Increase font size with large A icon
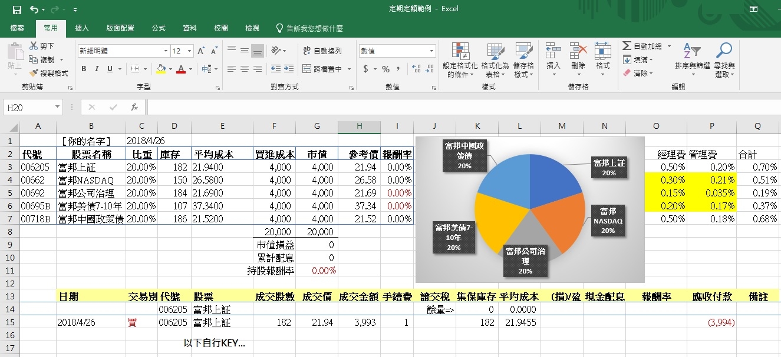 coord(201,51)
